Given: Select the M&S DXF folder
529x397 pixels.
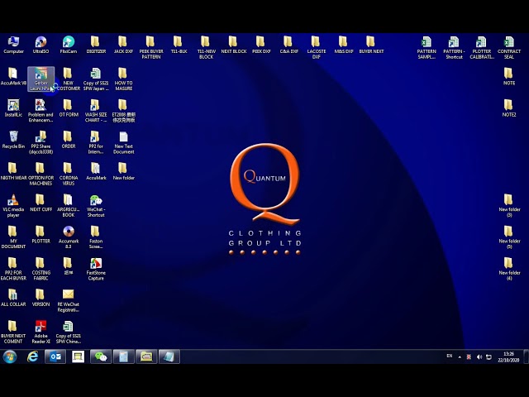Looking at the screenshot, I should pos(344,45).
